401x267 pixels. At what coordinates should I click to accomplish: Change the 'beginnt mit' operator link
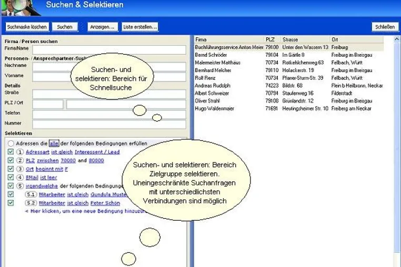[x=49, y=169]
